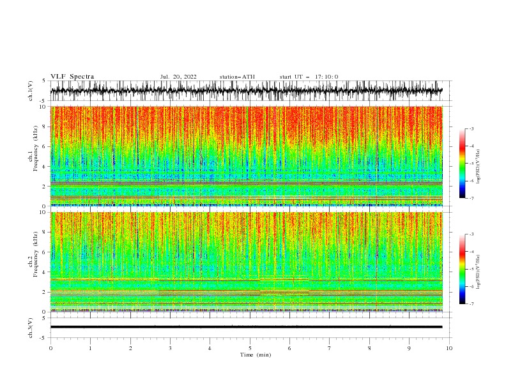Click the "-7" label on ch.1 color bar
The image size is (506, 391).
471,198
